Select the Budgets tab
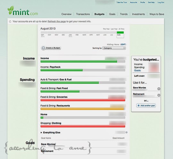This screenshot has width=173, height=159. pos(99,14)
